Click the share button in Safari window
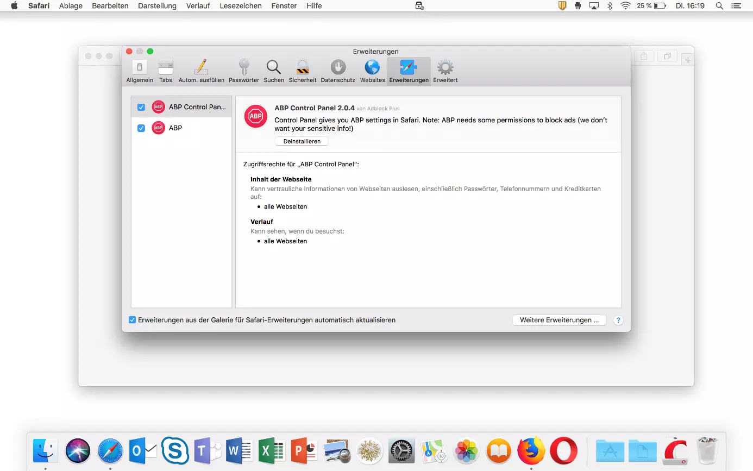The width and height of the screenshot is (753, 471). 644,56
